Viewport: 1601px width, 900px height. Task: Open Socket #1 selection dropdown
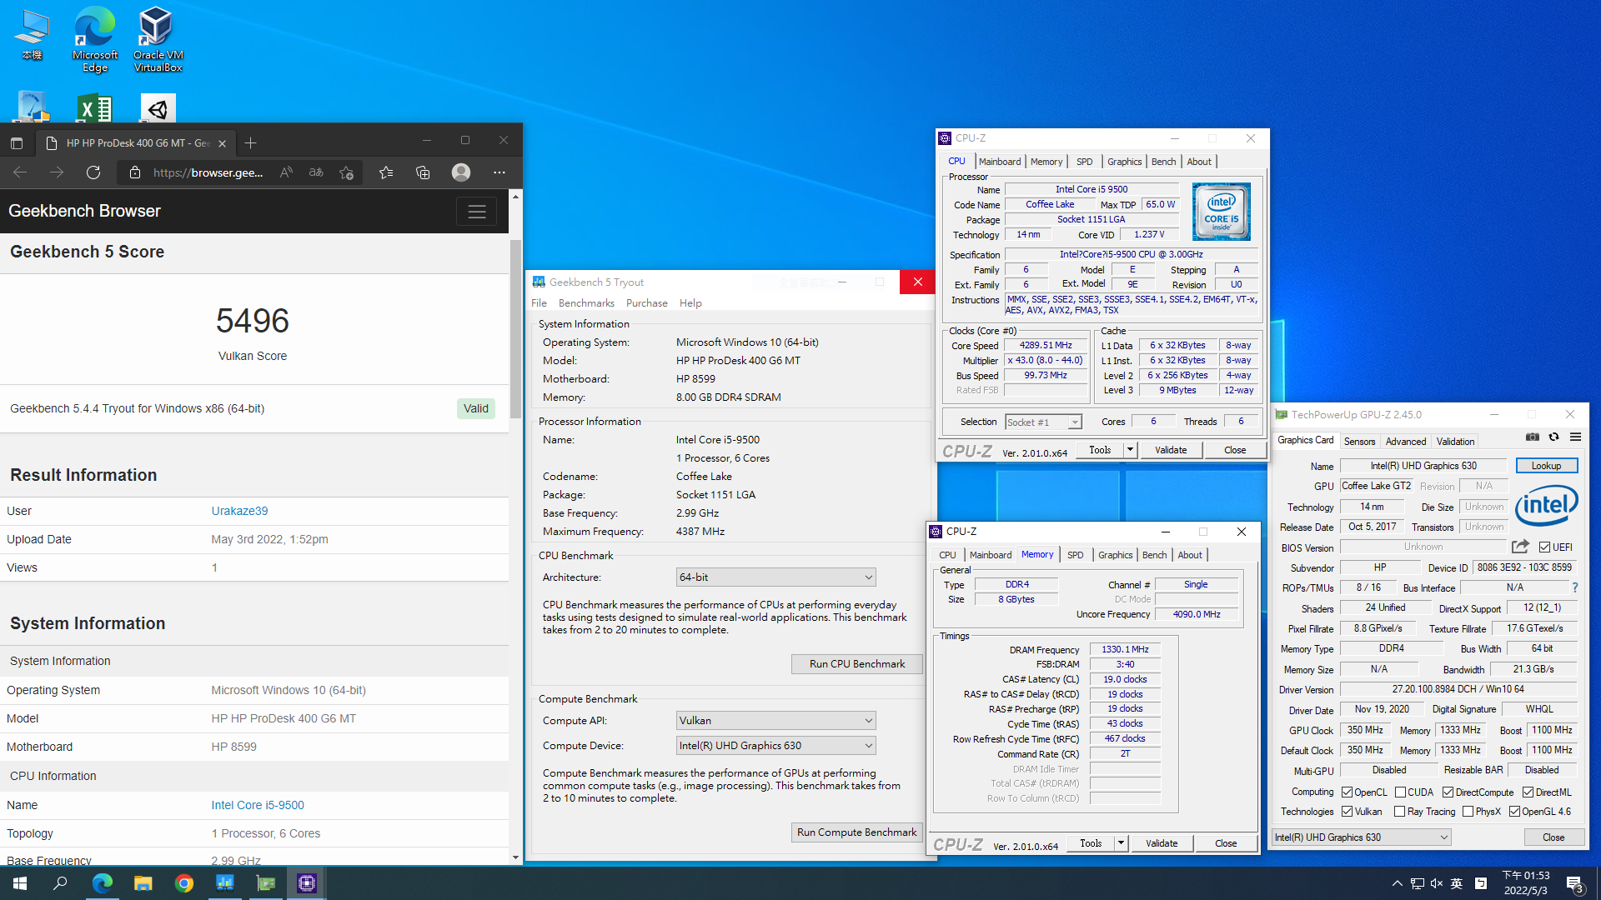(1043, 422)
